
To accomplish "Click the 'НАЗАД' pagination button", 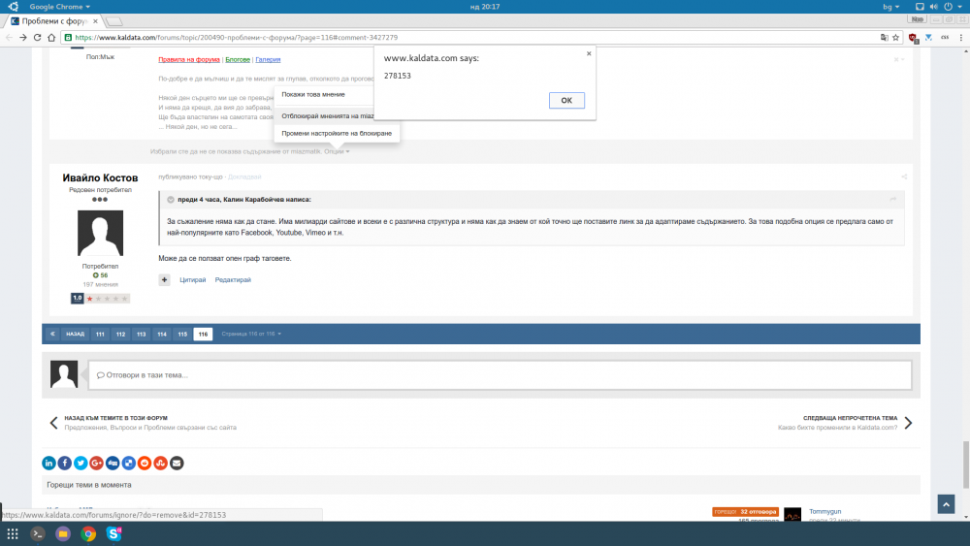I will click(75, 334).
